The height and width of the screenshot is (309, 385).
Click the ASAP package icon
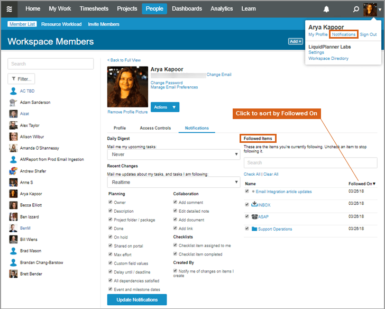click(x=254, y=216)
